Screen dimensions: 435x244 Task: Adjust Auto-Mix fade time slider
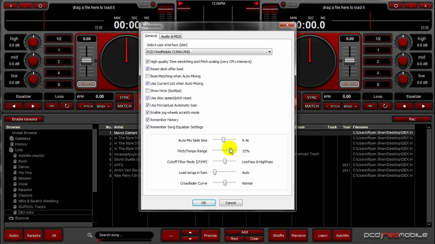point(224,140)
